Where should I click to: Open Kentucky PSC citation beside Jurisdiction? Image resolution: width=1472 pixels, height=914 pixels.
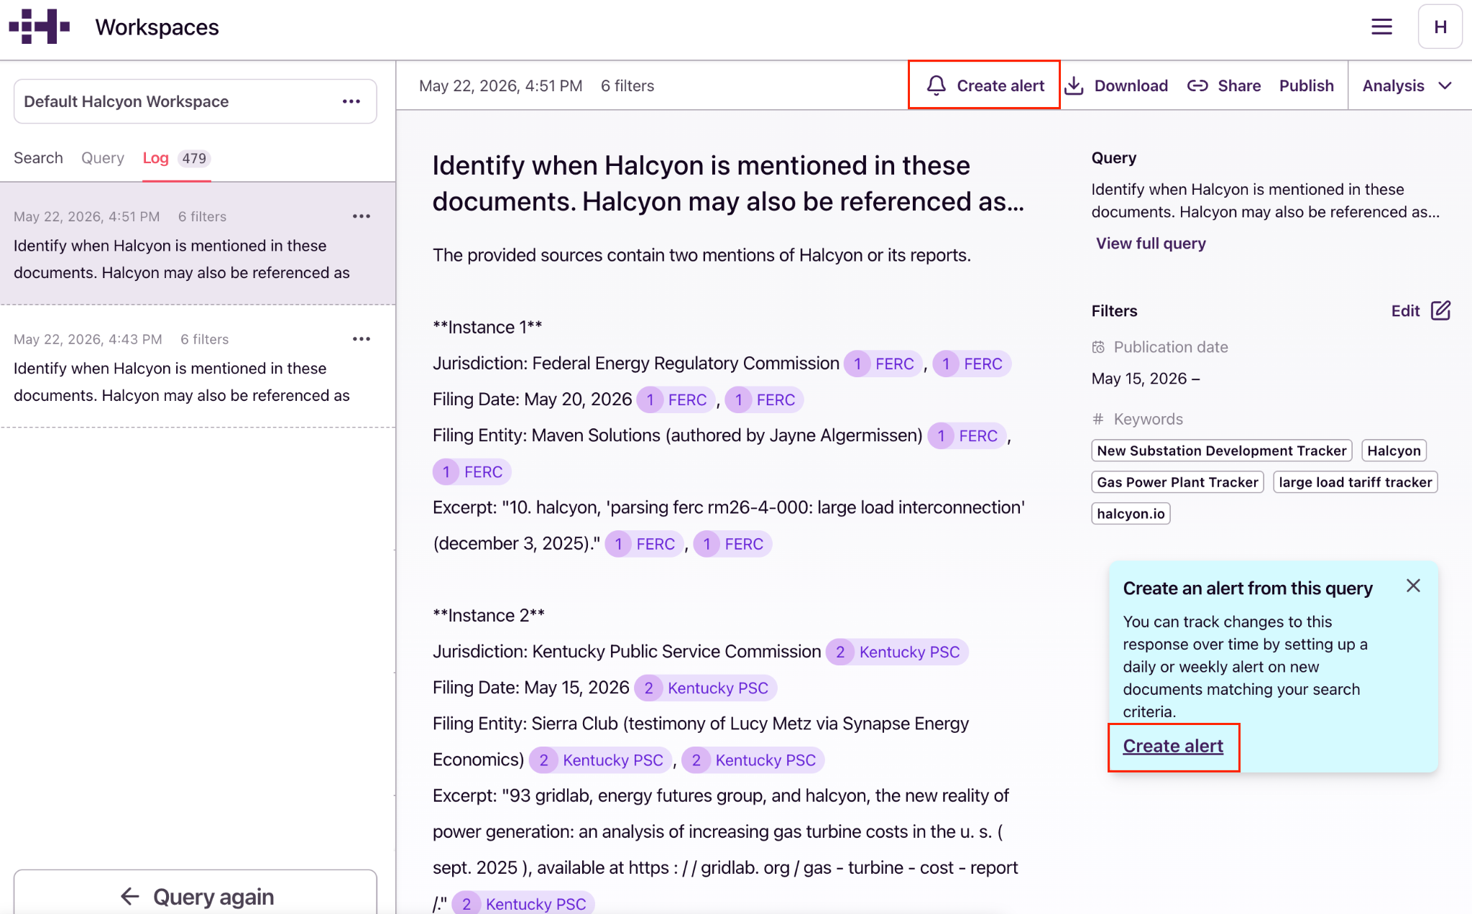[x=896, y=652]
